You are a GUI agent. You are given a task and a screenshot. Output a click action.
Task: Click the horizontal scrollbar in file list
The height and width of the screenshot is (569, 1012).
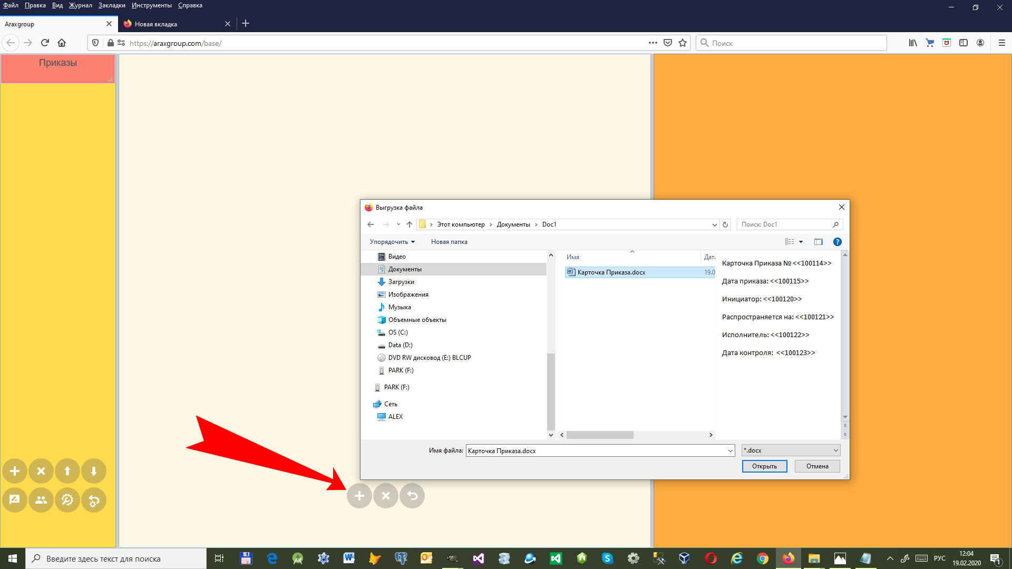pos(600,435)
